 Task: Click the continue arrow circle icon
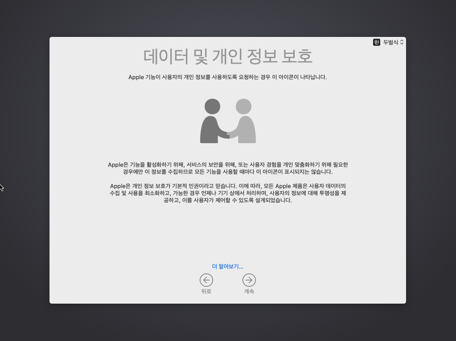[x=249, y=280]
